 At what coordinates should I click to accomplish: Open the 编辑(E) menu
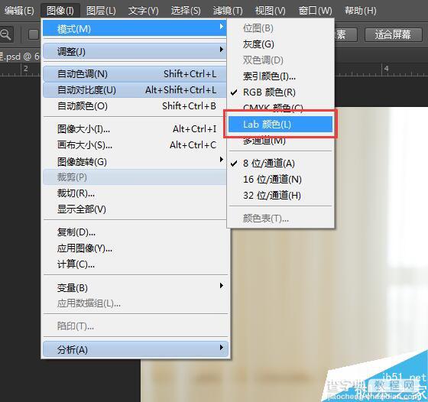pyautogui.click(x=19, y=11)
